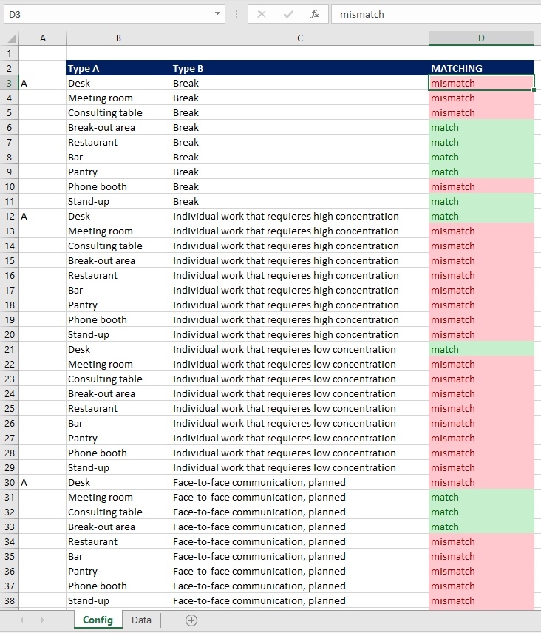The image size is (541, 633).
Task: Add a new sheet with plus icon
Action: 191,620
